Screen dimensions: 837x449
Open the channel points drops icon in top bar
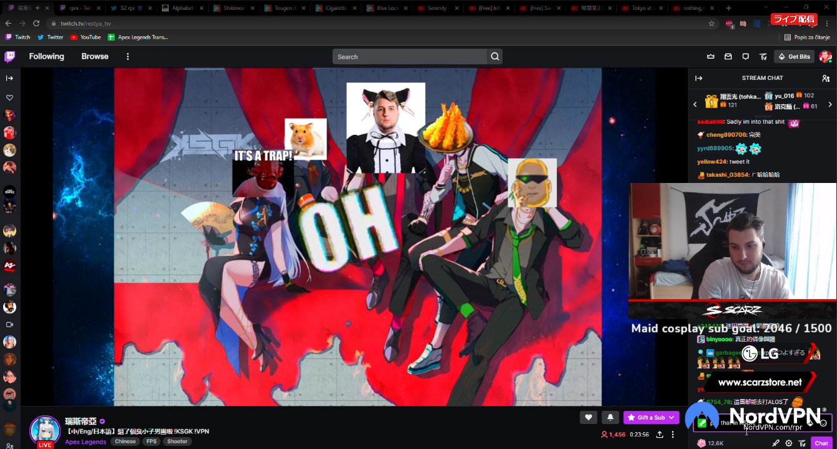click(x=763, y=57)
